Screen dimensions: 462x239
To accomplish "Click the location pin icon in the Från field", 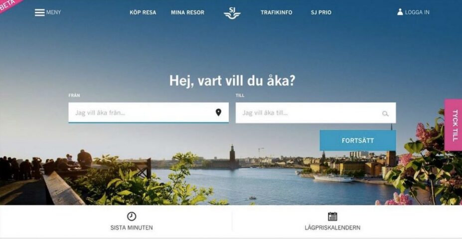I will (218, 112).
